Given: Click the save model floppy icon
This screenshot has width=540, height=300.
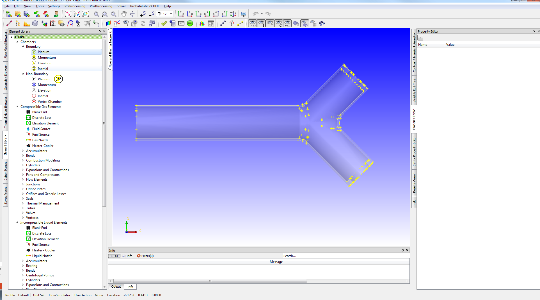Looking at the screenshot, I should click(x=26, y=14).
